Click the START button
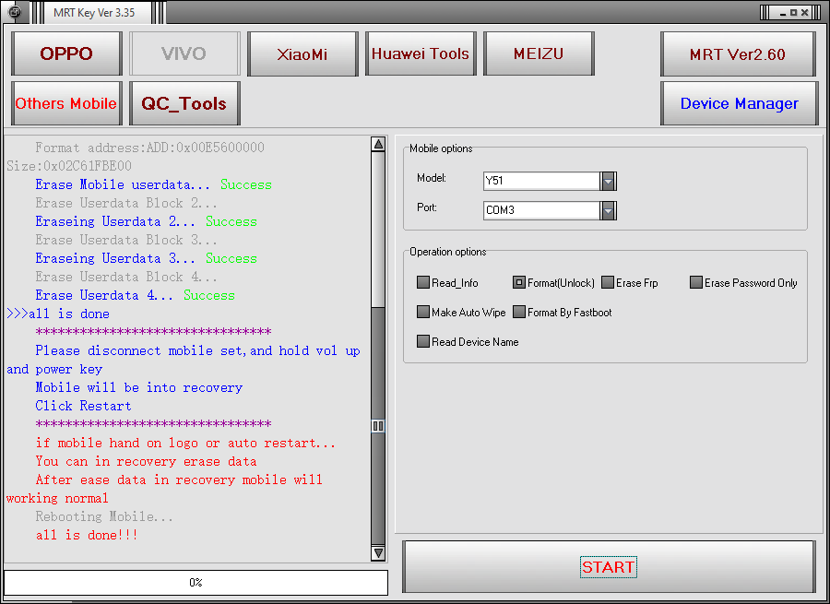This screenshot has height=604, width=830. tap(609, 567)
